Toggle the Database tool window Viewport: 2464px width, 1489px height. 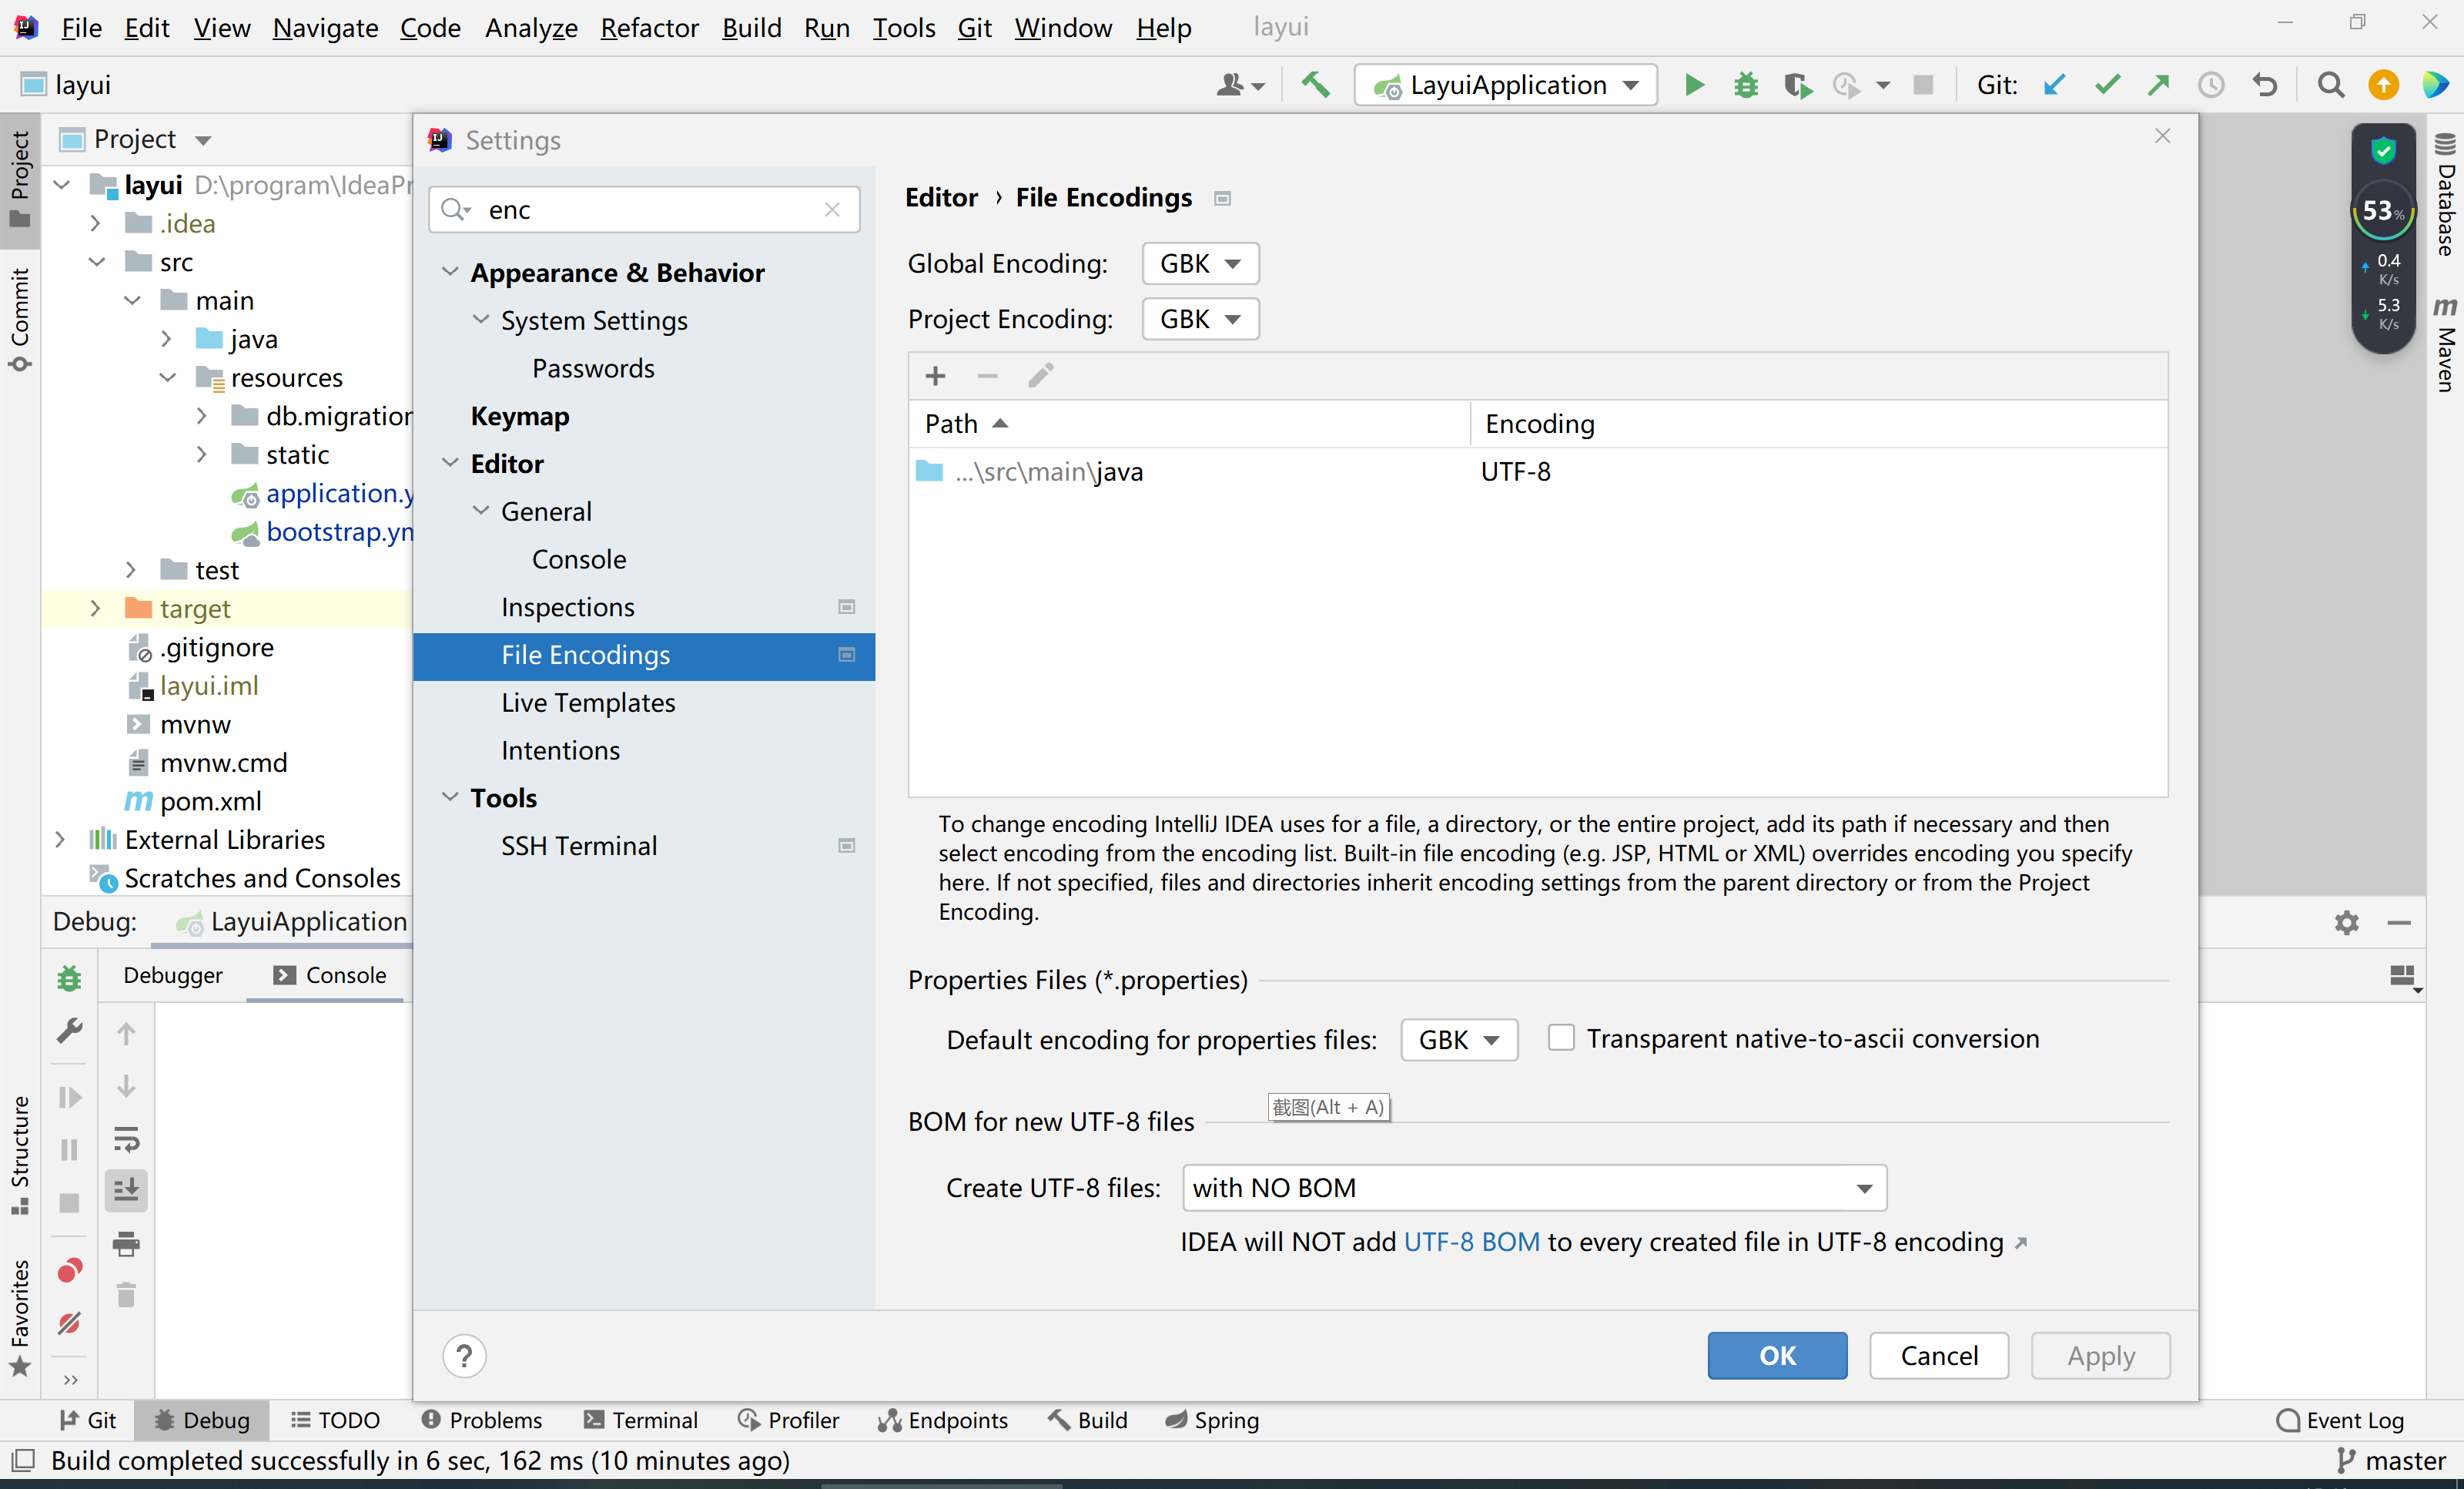coord(2444,195)
